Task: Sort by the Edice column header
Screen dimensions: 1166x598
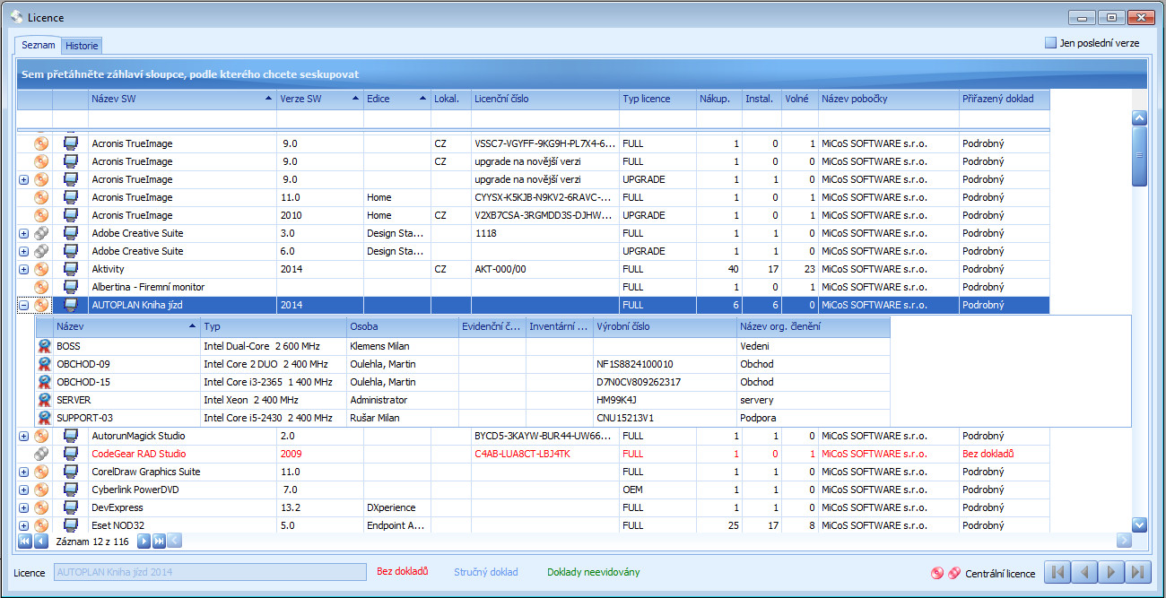Action: click(x=396, y=99)
